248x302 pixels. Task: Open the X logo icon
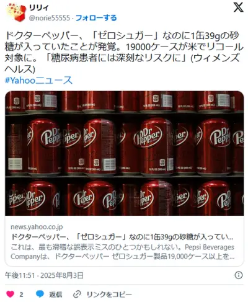[238, 7]
